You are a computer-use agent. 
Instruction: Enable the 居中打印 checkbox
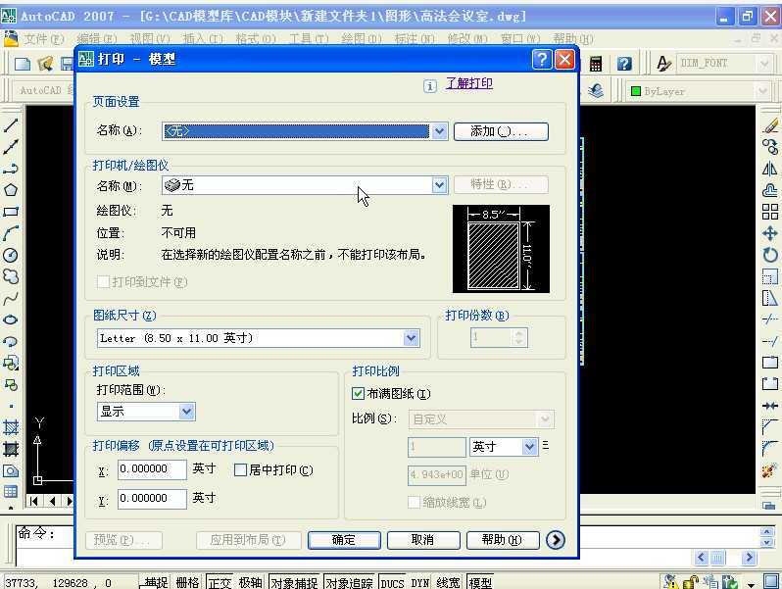240,469
